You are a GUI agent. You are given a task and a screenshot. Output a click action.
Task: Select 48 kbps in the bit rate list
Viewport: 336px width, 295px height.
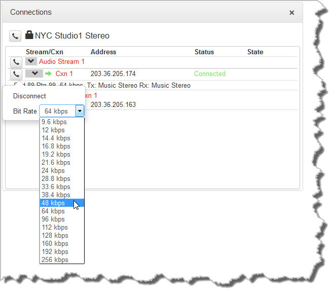pos(53,203)
